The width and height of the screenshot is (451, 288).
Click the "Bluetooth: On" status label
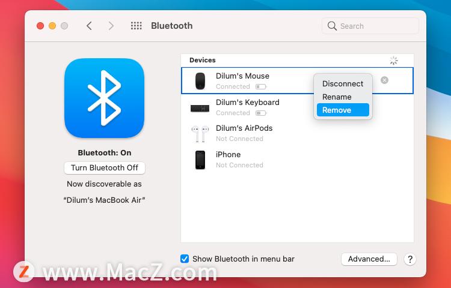pos(105,153)
